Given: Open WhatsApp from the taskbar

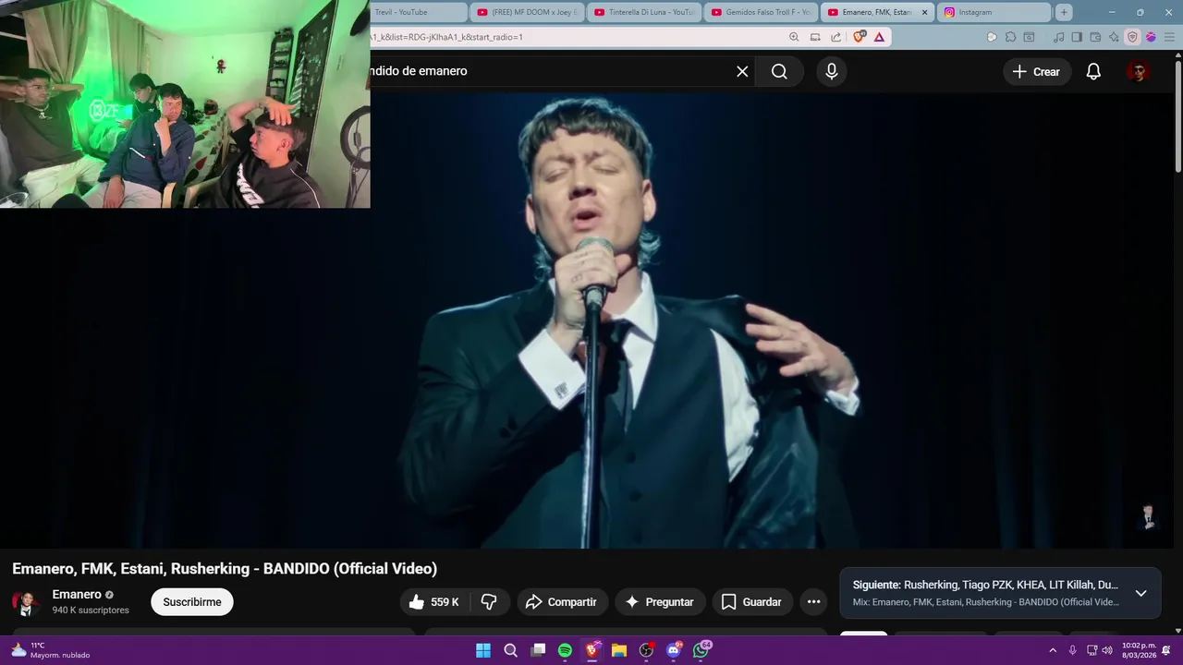Looking at the screenshot, I should pyautogui.click(x=701, y=650).
